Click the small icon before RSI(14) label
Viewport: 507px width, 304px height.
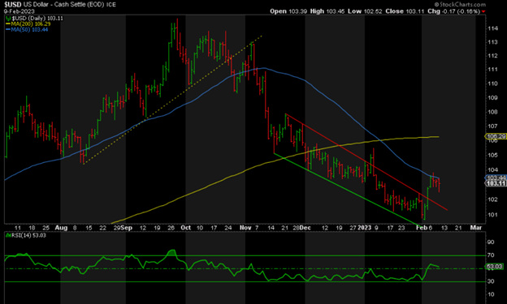8,235
